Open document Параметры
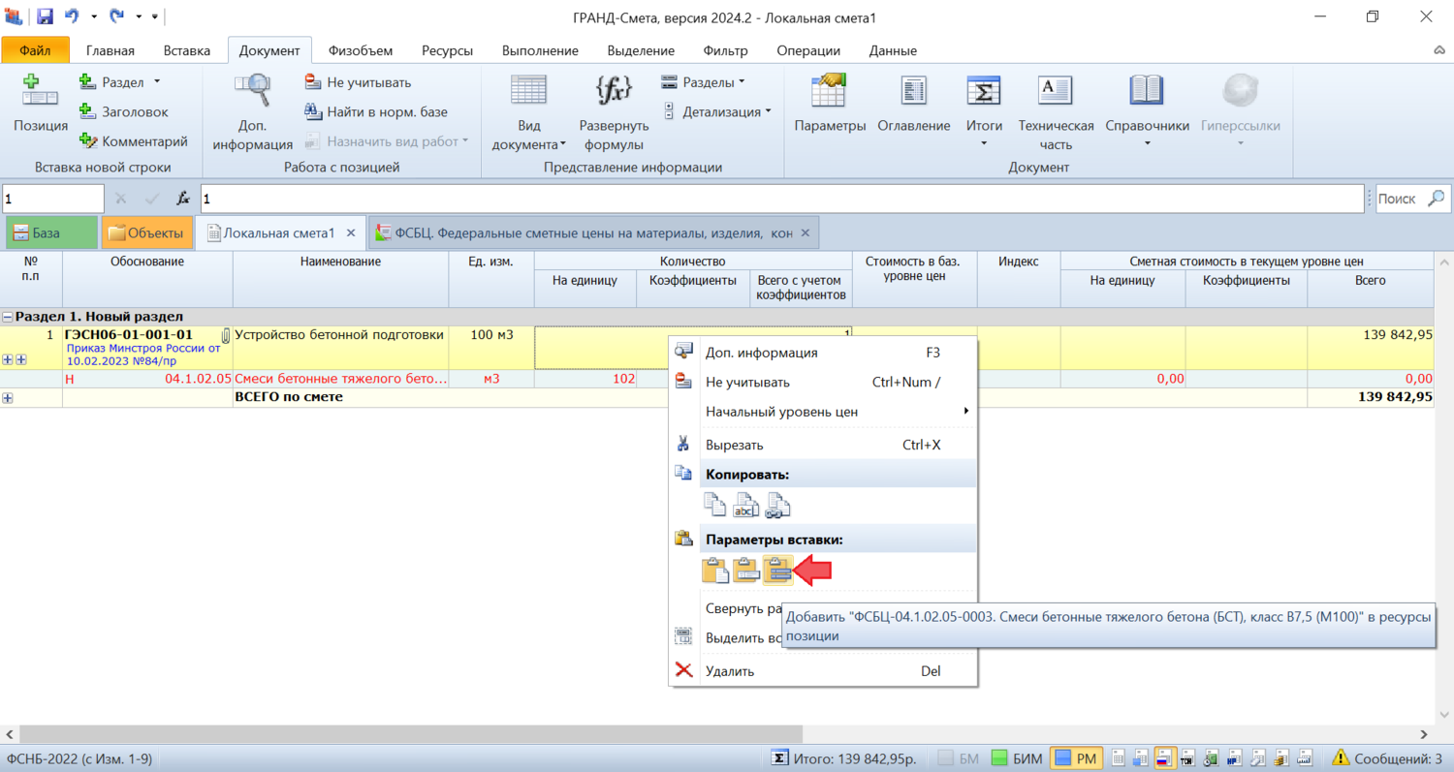The image size is (1454, 772). point(830,104)
